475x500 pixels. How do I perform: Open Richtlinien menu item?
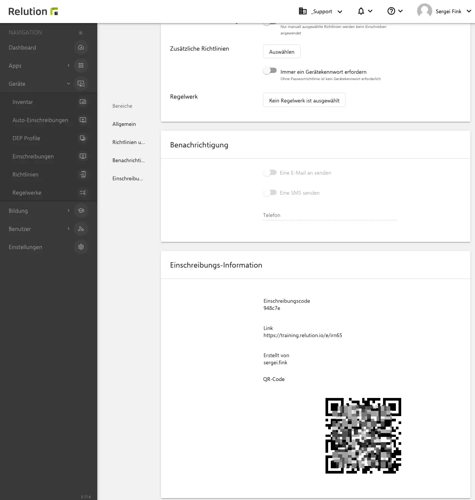pyautogui.click(x=25, y=175)
